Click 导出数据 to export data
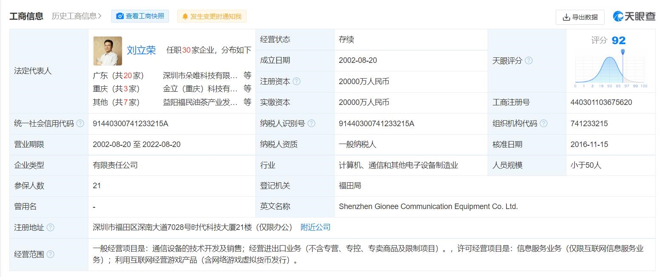The width and height of the screenshot is (659, 277). point(580,17)
